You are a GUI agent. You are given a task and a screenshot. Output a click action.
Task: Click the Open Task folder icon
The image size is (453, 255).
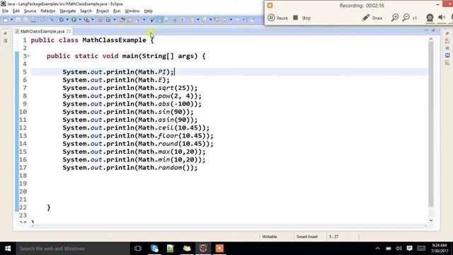130,20
